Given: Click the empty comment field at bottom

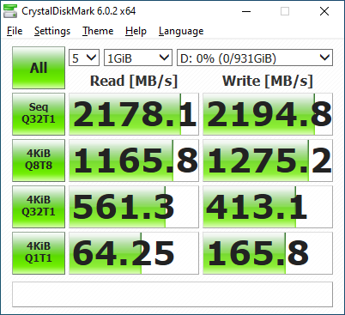Looking at the screenshot, I should (172, 294).
